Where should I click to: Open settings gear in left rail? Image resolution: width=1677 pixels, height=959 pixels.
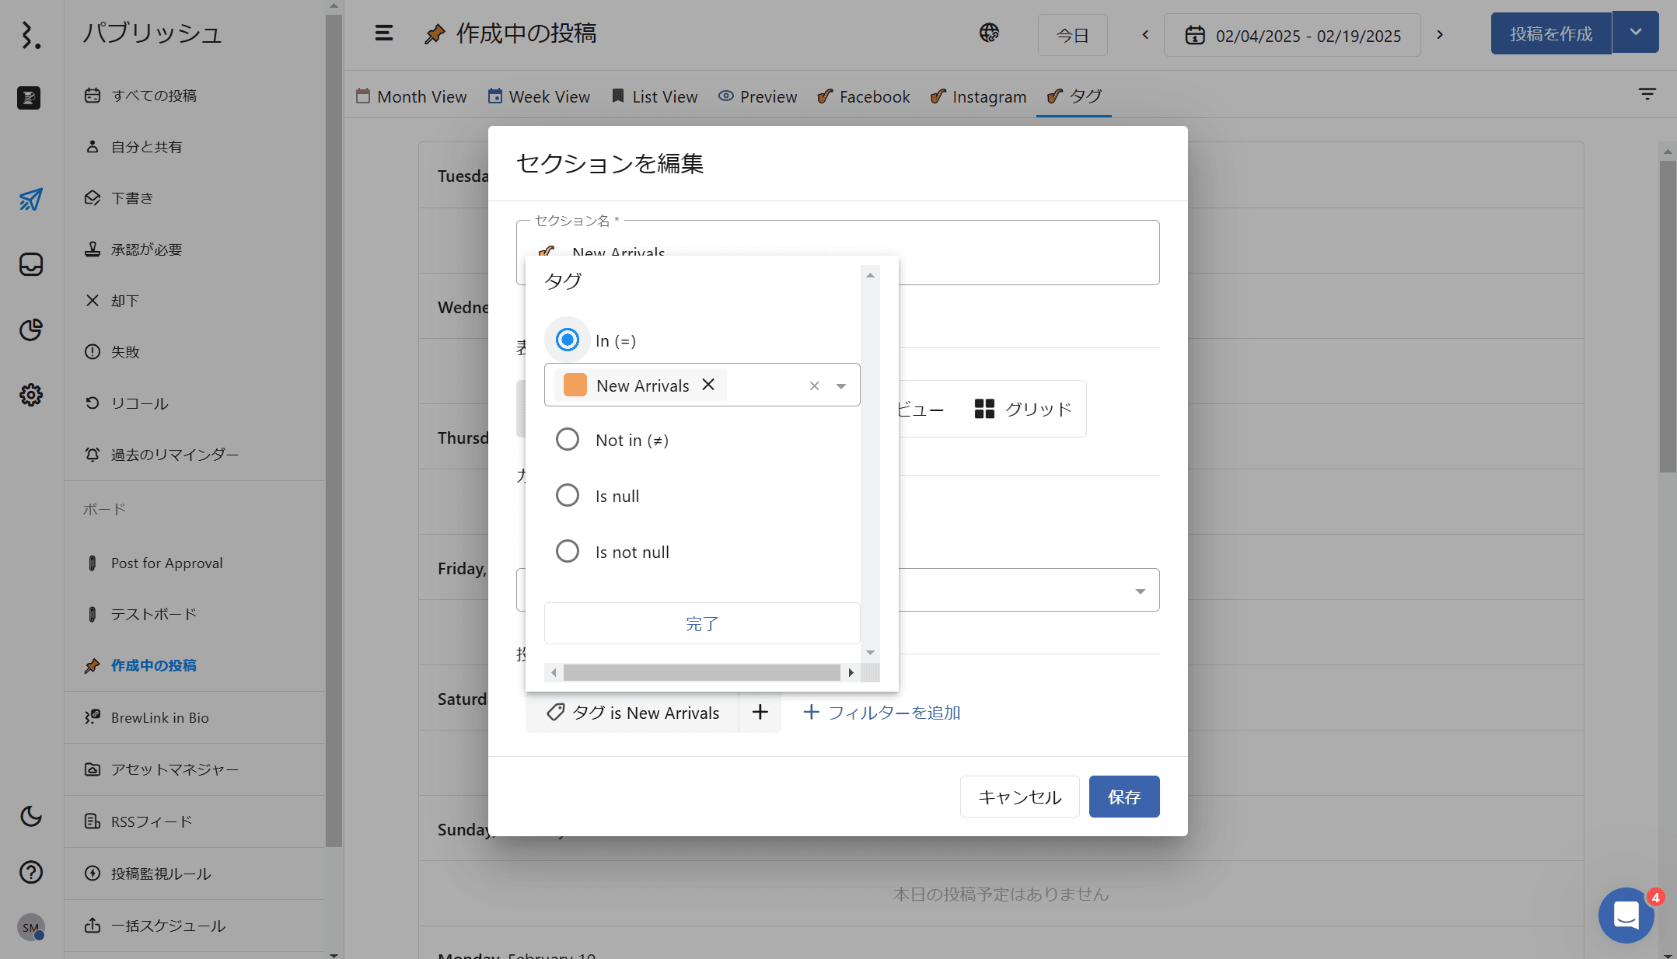(x=30, y=395)
